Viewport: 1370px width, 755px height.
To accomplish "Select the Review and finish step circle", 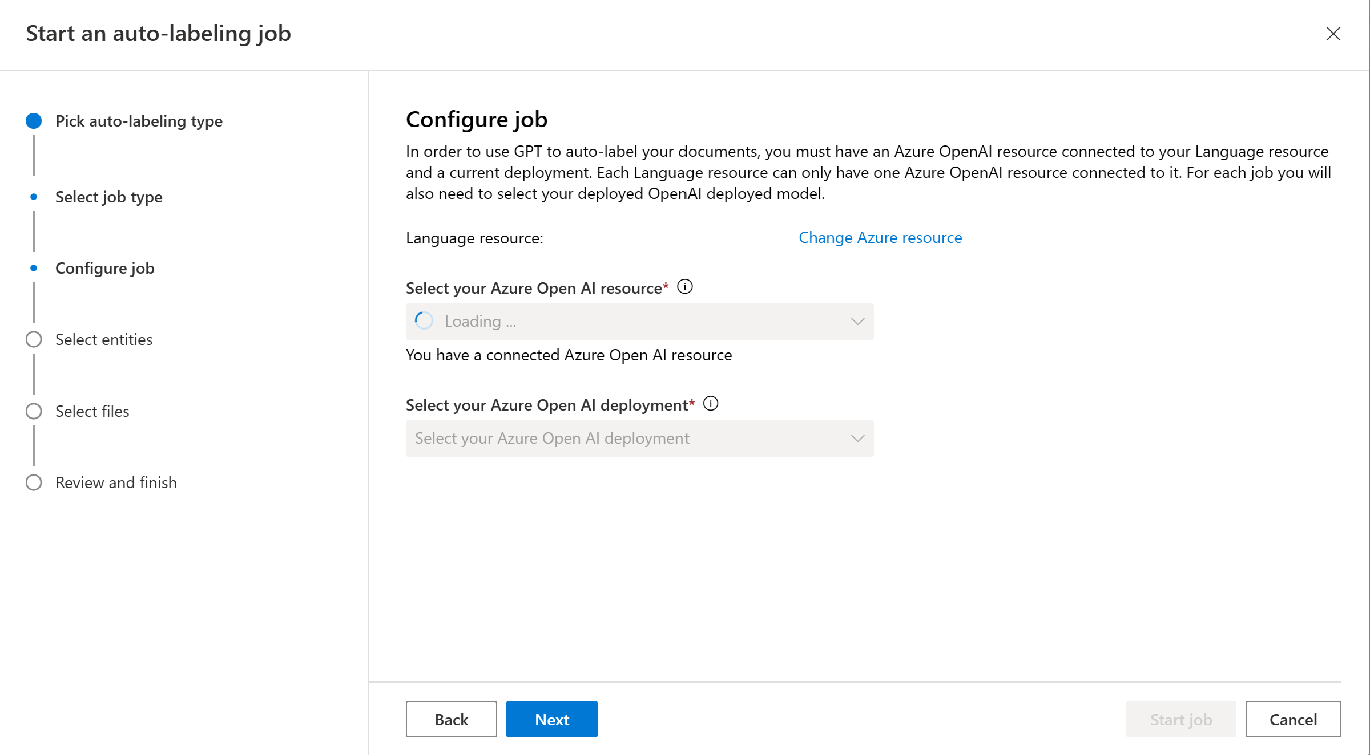I will (34, 482).
